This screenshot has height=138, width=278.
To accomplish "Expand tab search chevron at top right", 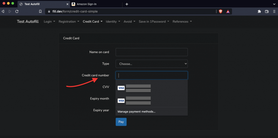I will (274, 4).
